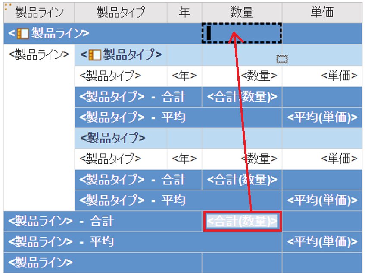Select the <製品ライン> header text with icon

tap(49, 33)
